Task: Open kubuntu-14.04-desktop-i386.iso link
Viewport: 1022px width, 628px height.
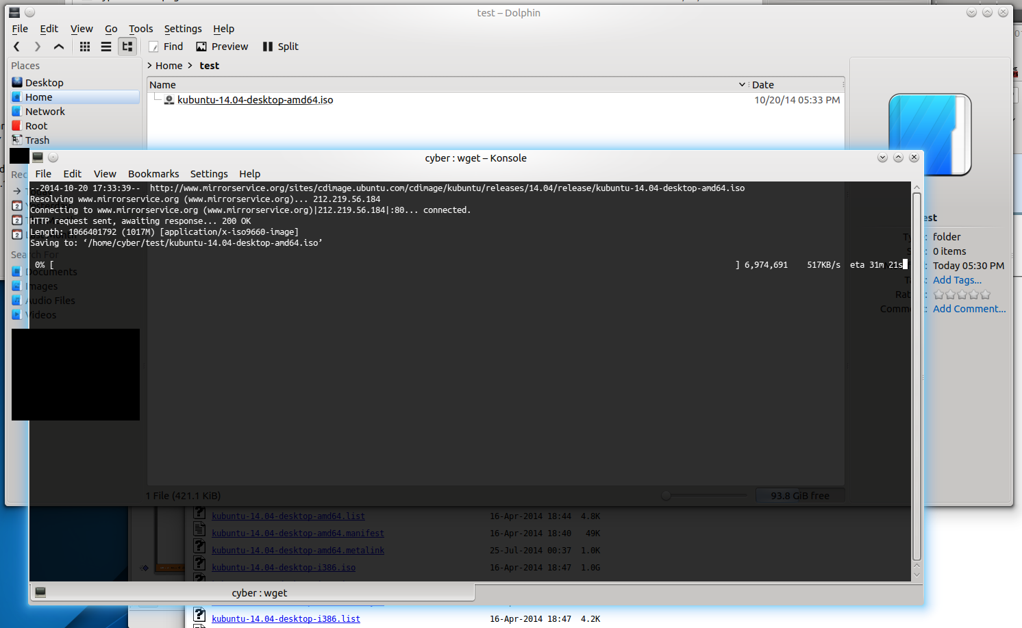Action: [x=283, y=568]
